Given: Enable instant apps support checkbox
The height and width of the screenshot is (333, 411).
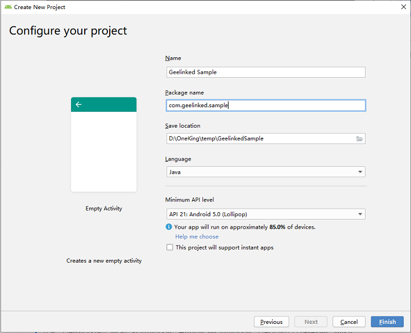Looking at the screenshot, I should (169, 247).
